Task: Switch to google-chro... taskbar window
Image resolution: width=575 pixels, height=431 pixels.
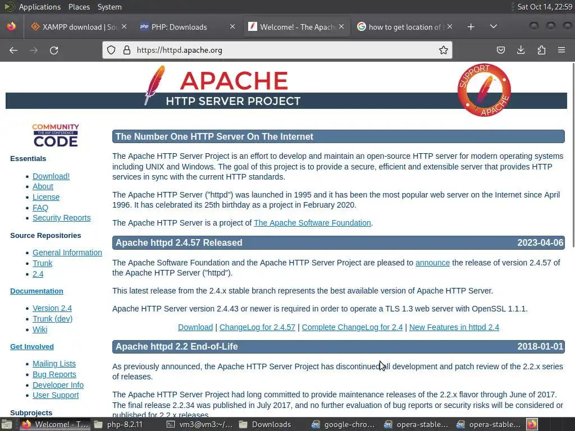Action: (344, 424)
